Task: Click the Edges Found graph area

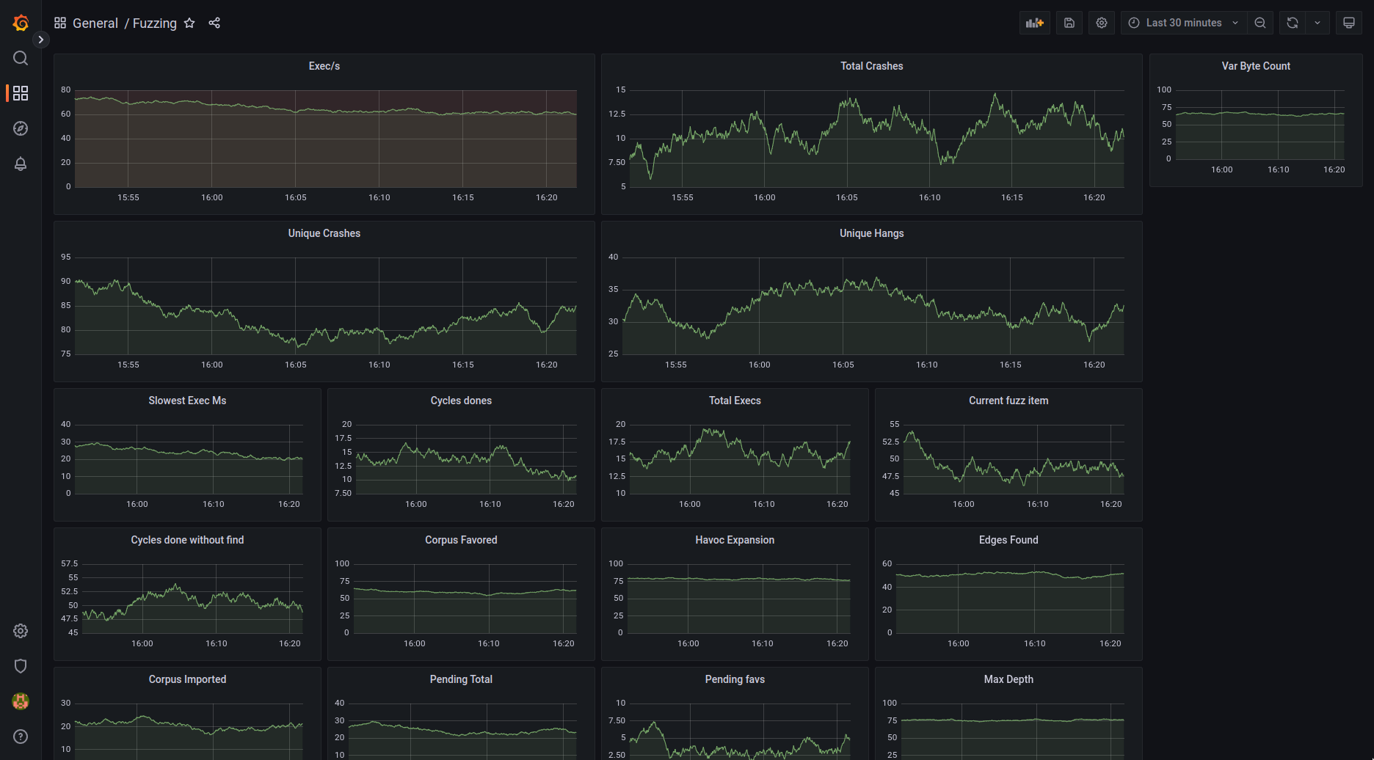Action: (x=1010, y=599)
